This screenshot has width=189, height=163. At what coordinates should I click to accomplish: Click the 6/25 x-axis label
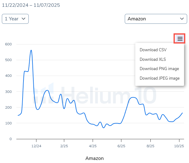click(x=121, y=146)
